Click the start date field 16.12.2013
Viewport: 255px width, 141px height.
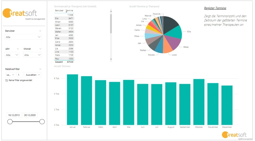tap(14, 115)
